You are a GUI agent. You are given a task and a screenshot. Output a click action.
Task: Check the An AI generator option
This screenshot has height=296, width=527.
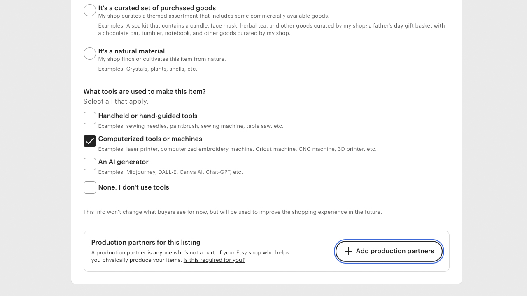[x=89, y=164]
